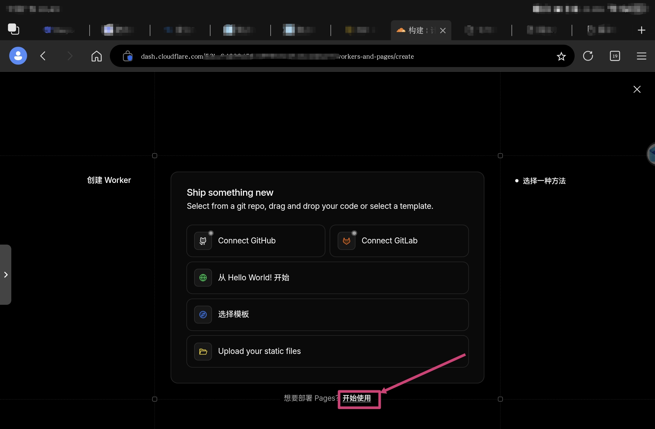Open the tab counter showing 19
The height and width of the screenshot is (429, 655).
615,56
